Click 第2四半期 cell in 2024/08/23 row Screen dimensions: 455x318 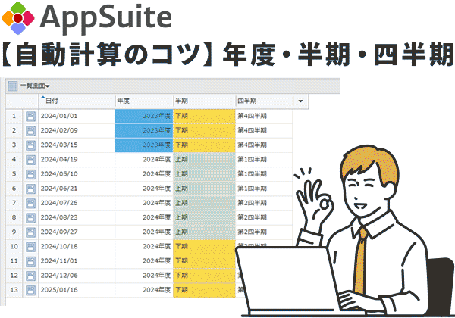264,217
